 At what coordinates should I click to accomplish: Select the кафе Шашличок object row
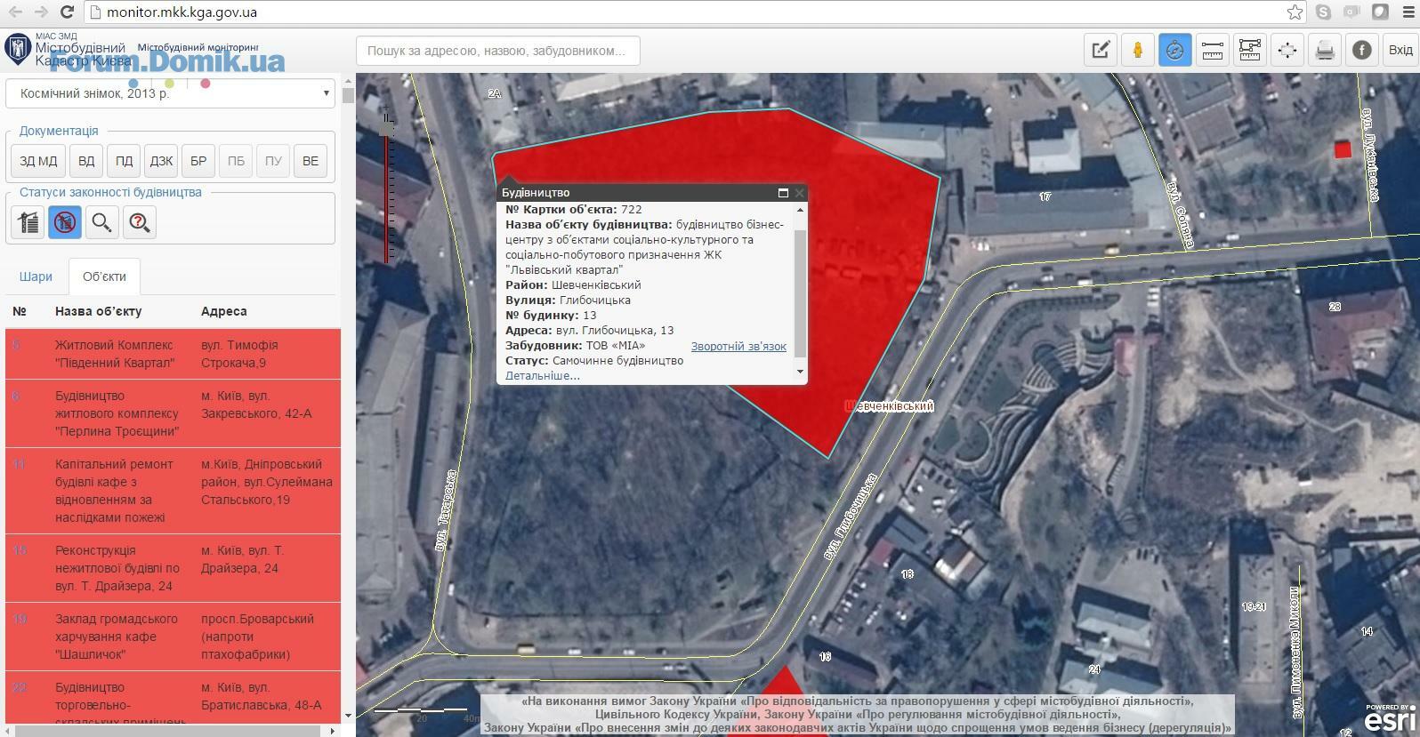[173, 637]
